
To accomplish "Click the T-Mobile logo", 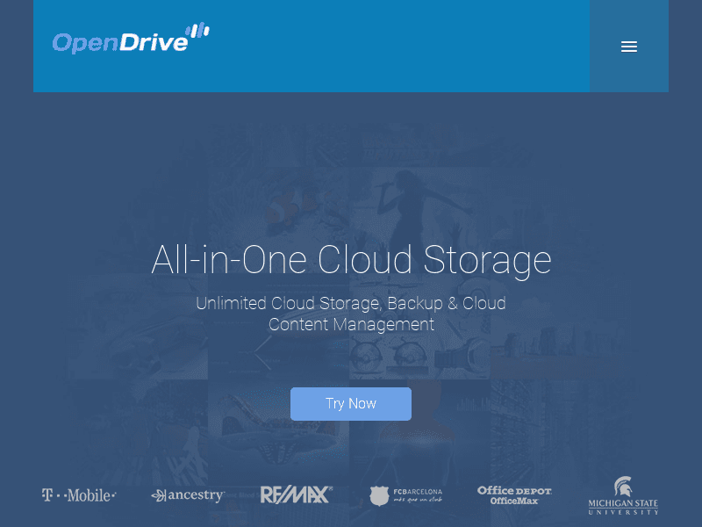I will click(x=79, y=495).
